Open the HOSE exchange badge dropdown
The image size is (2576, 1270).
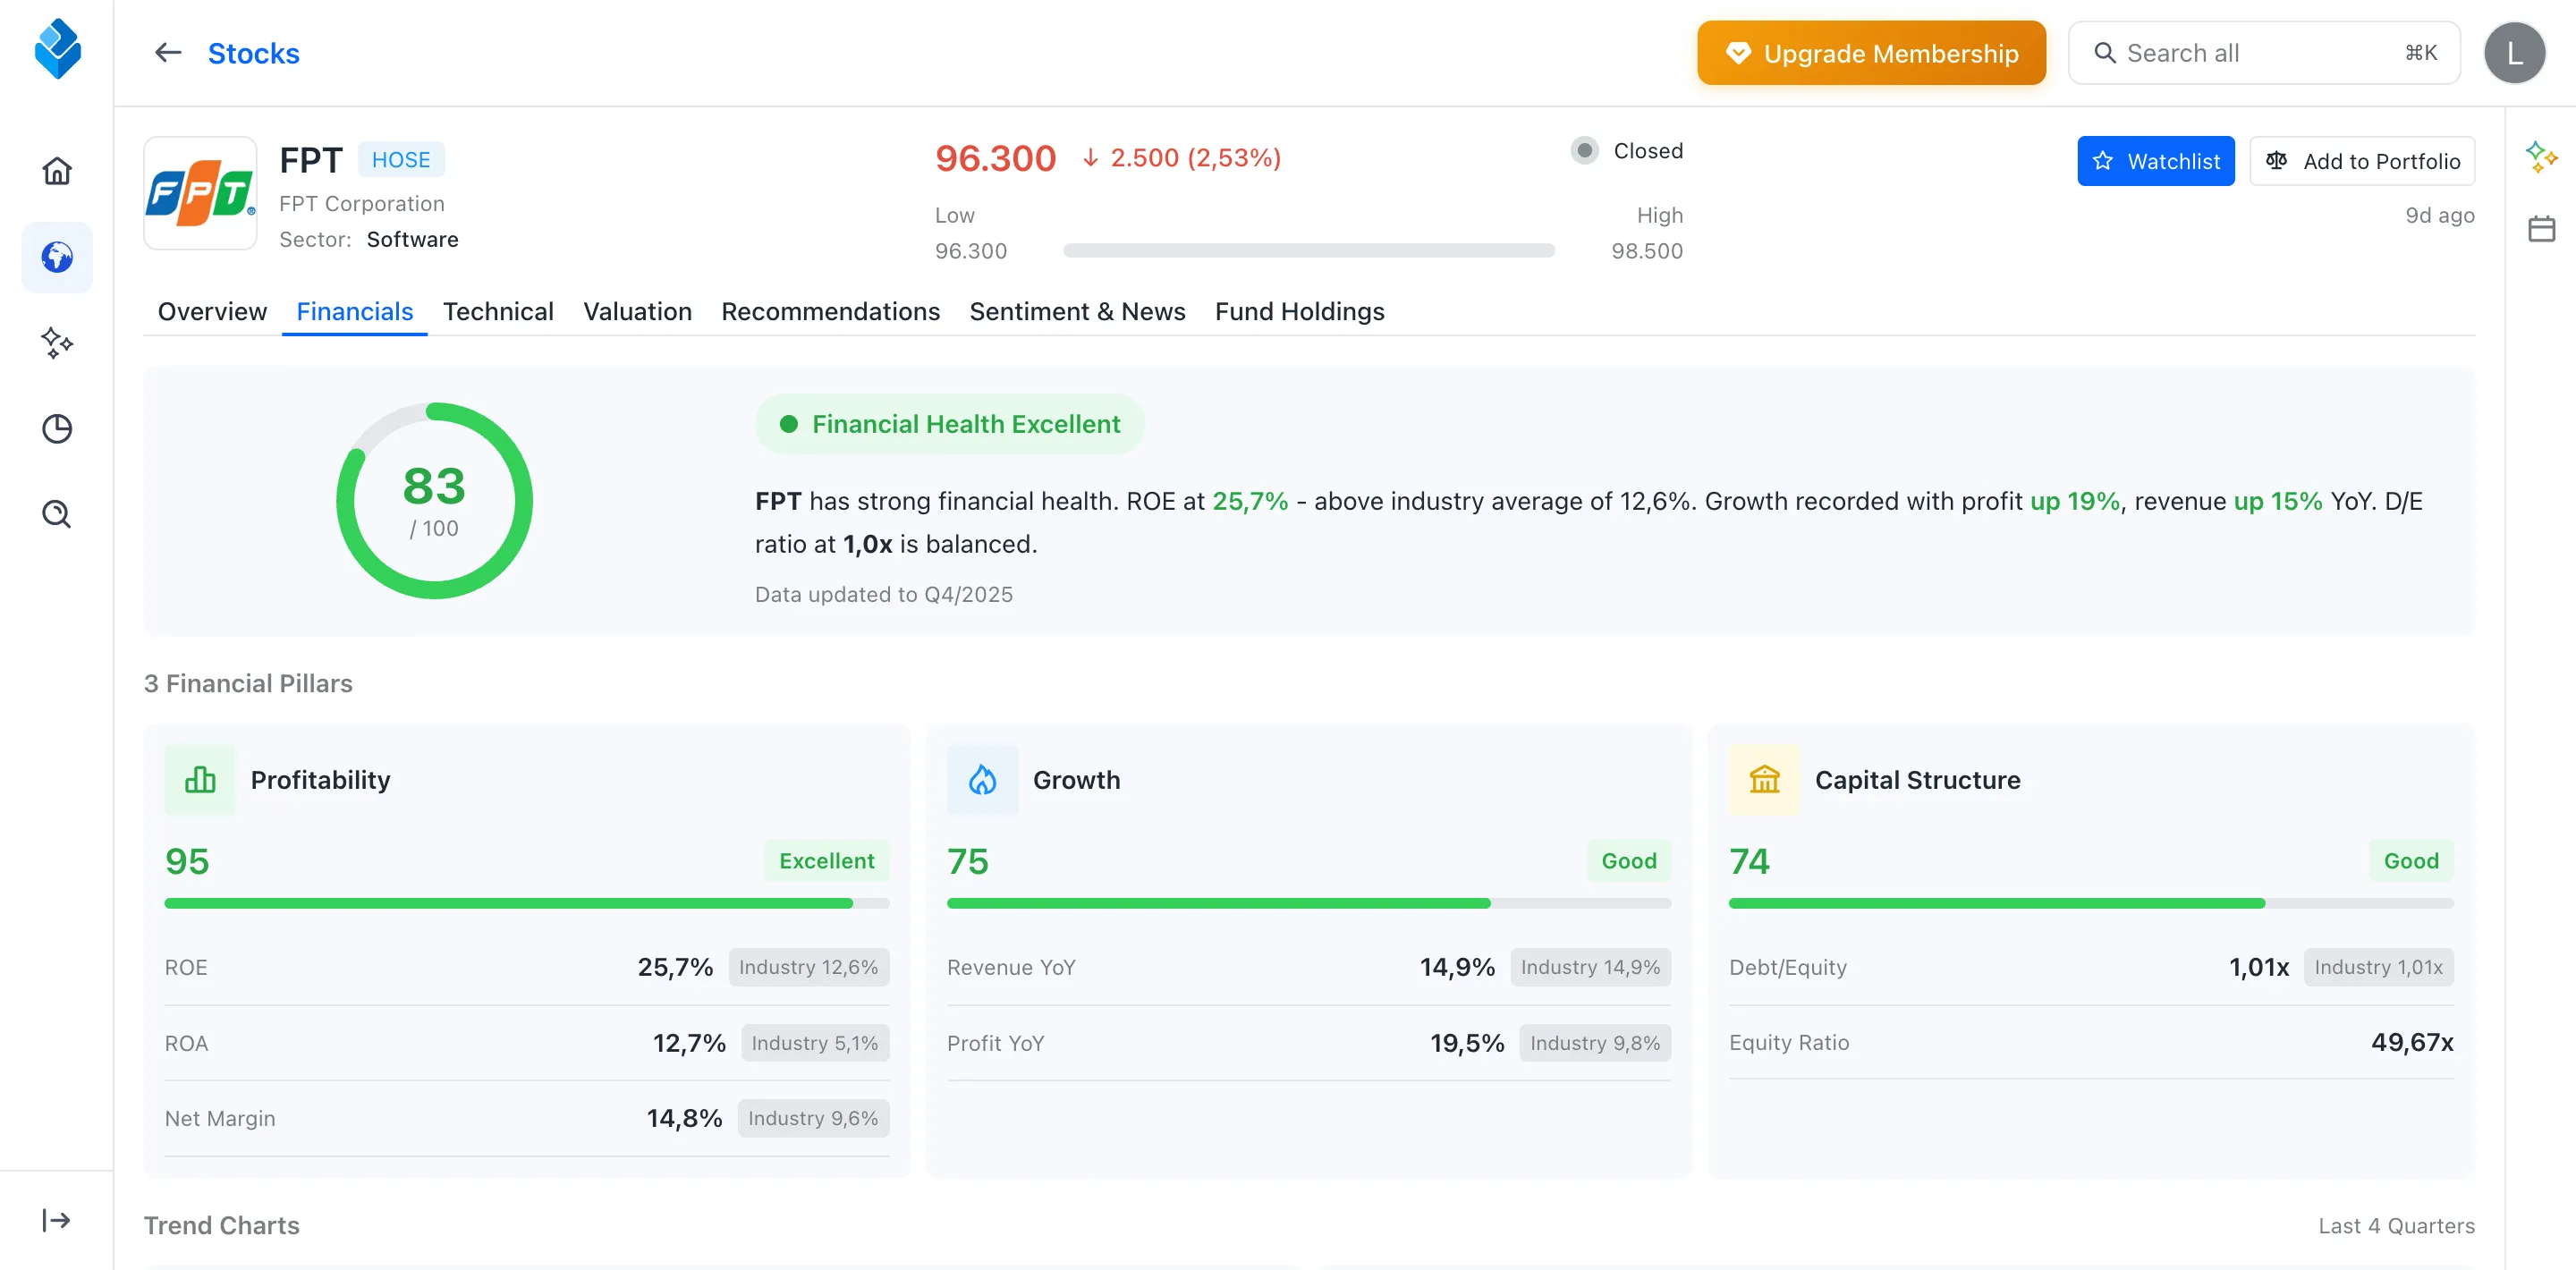(401, 159)
